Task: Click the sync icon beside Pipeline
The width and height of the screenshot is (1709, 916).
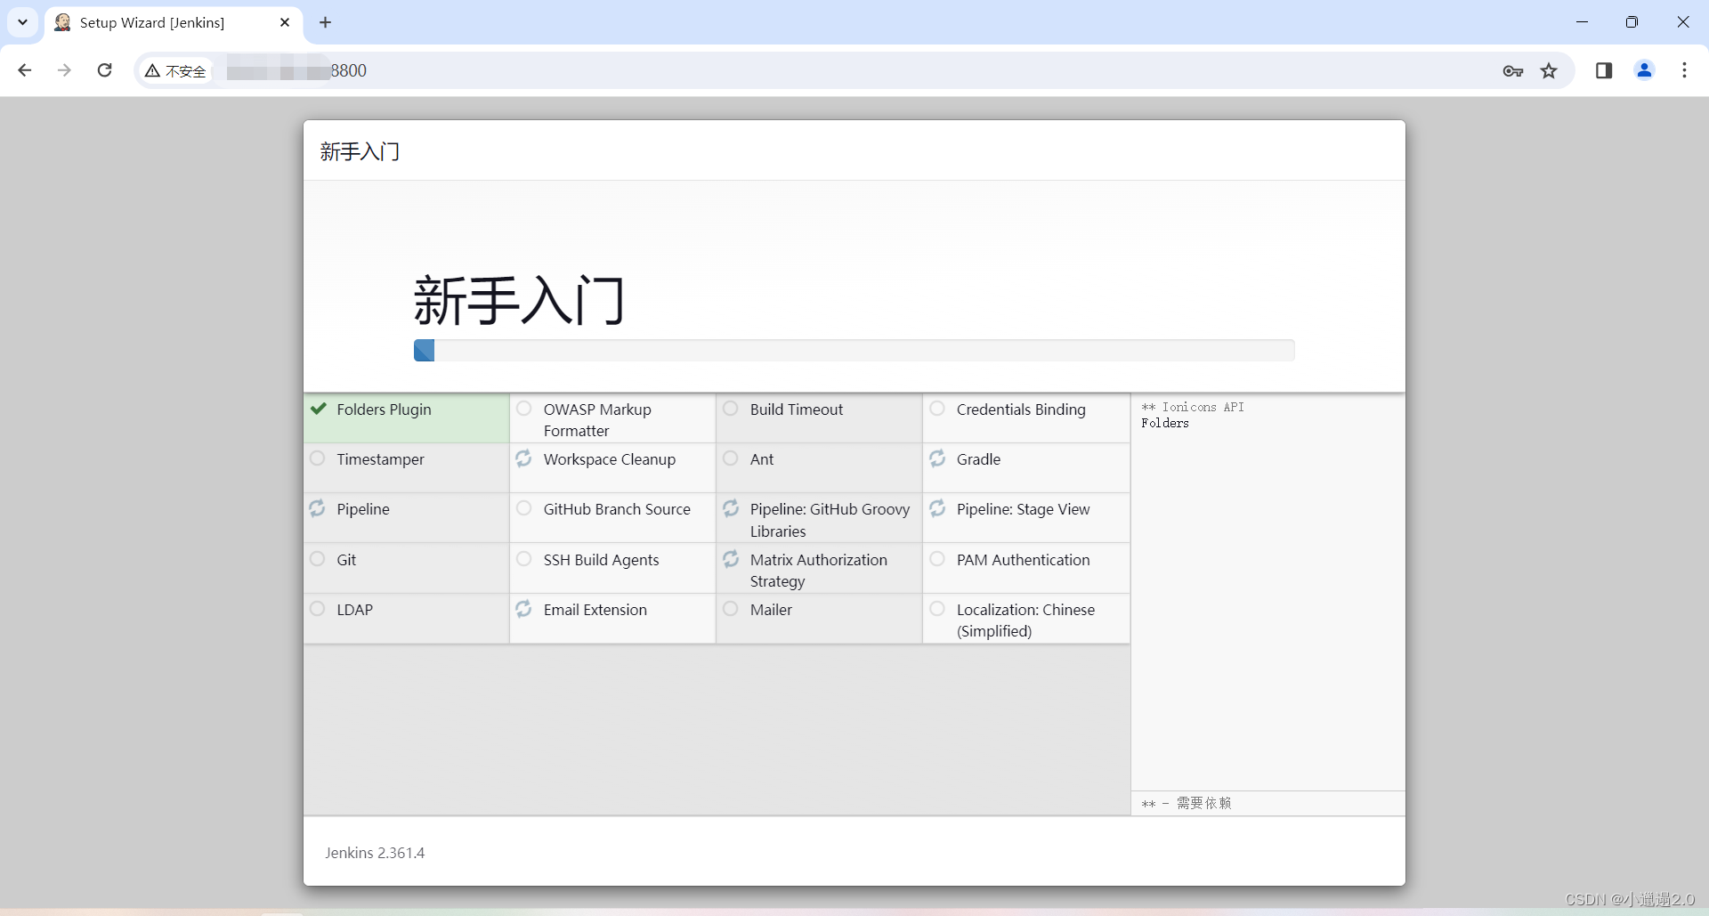Action: tap(317, 508)
